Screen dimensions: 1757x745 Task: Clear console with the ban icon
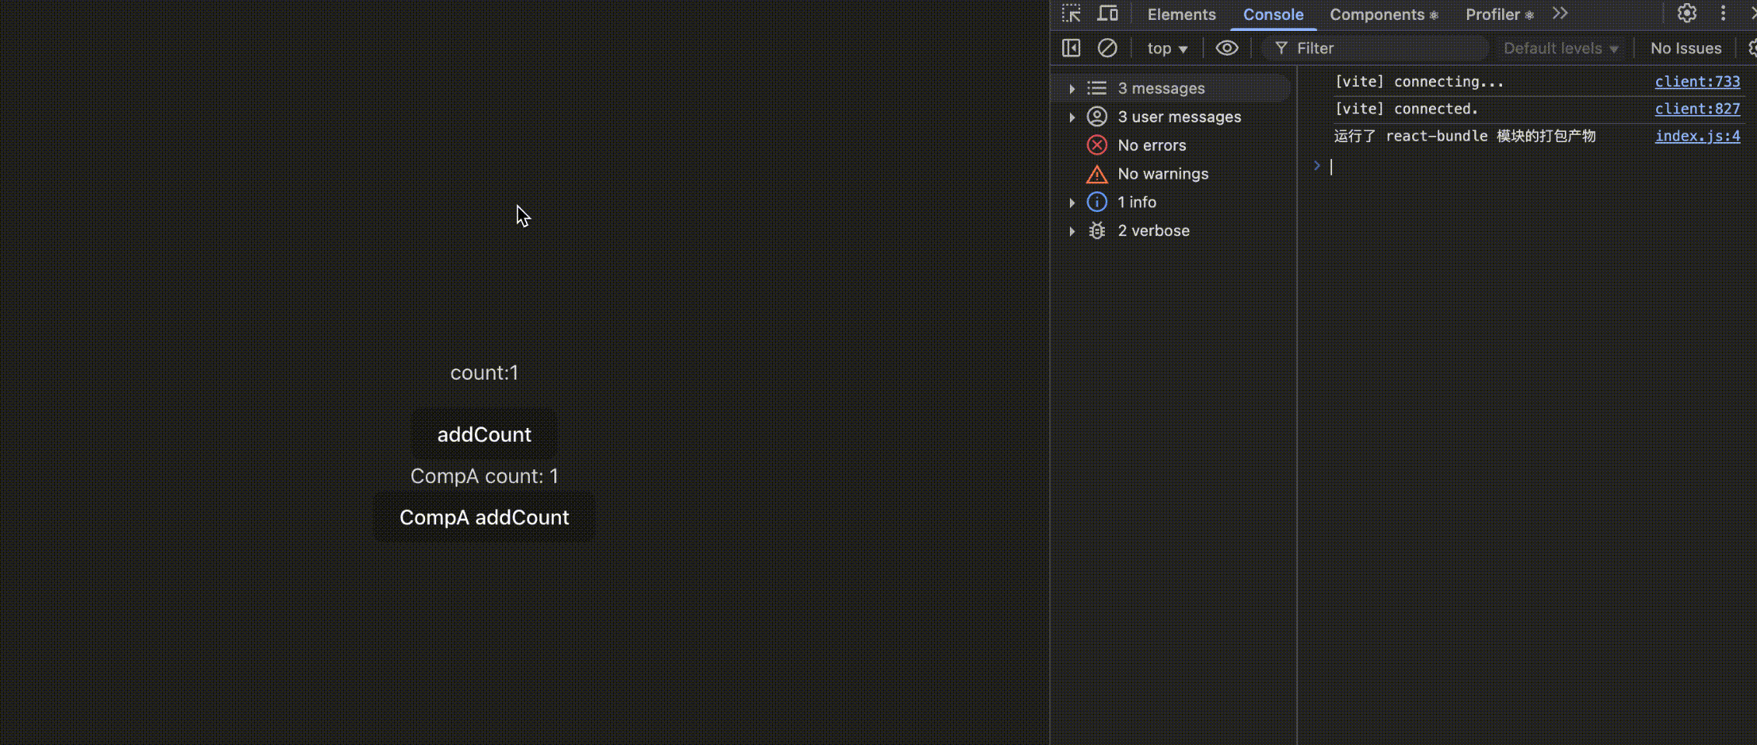click(1107, 48)
